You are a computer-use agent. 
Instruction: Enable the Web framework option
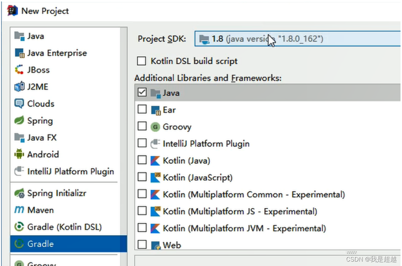(142, 245)
